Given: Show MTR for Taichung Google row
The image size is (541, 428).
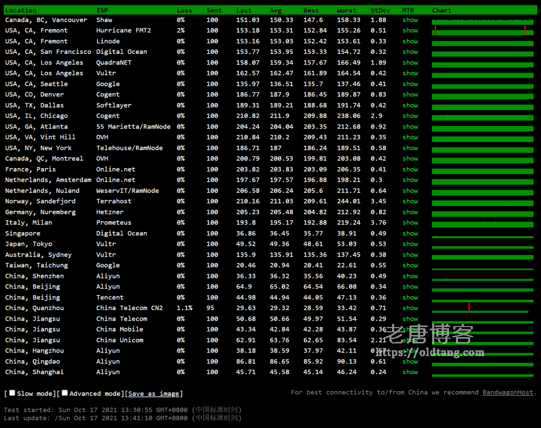Looking at the screenshot, I should pos(410,265).
